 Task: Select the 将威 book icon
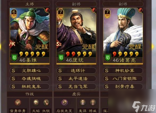coord(93,102)
